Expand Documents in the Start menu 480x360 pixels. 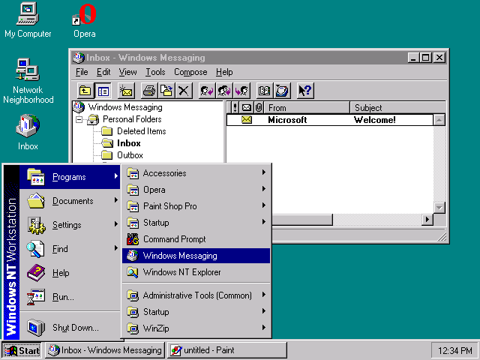(x=70, y=201)
